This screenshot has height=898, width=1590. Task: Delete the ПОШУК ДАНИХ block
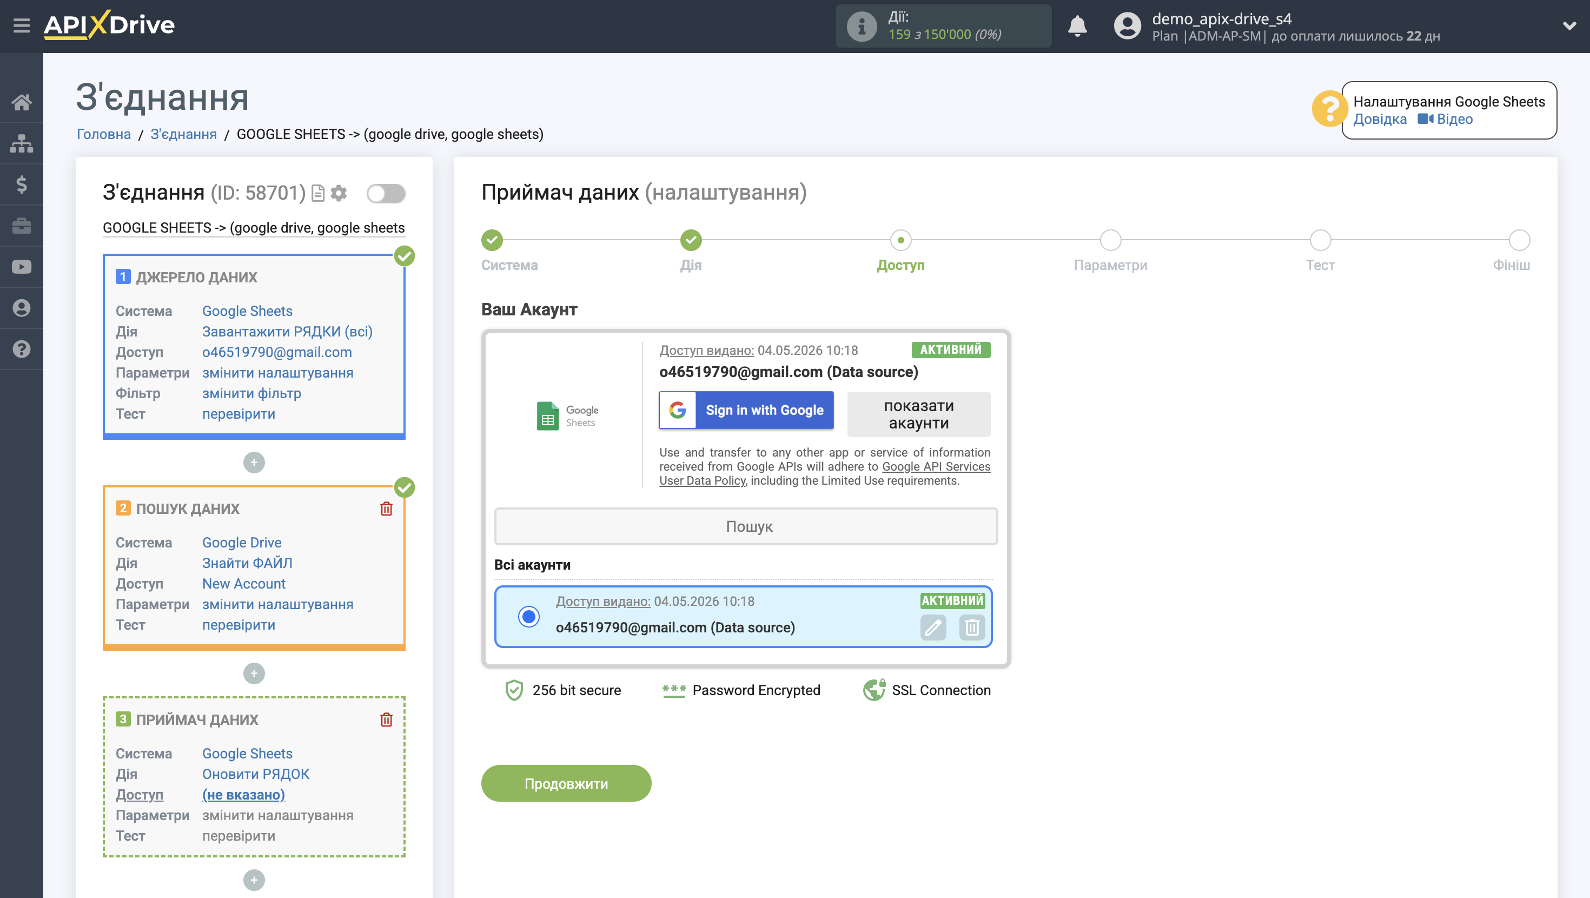pos(386,509)
